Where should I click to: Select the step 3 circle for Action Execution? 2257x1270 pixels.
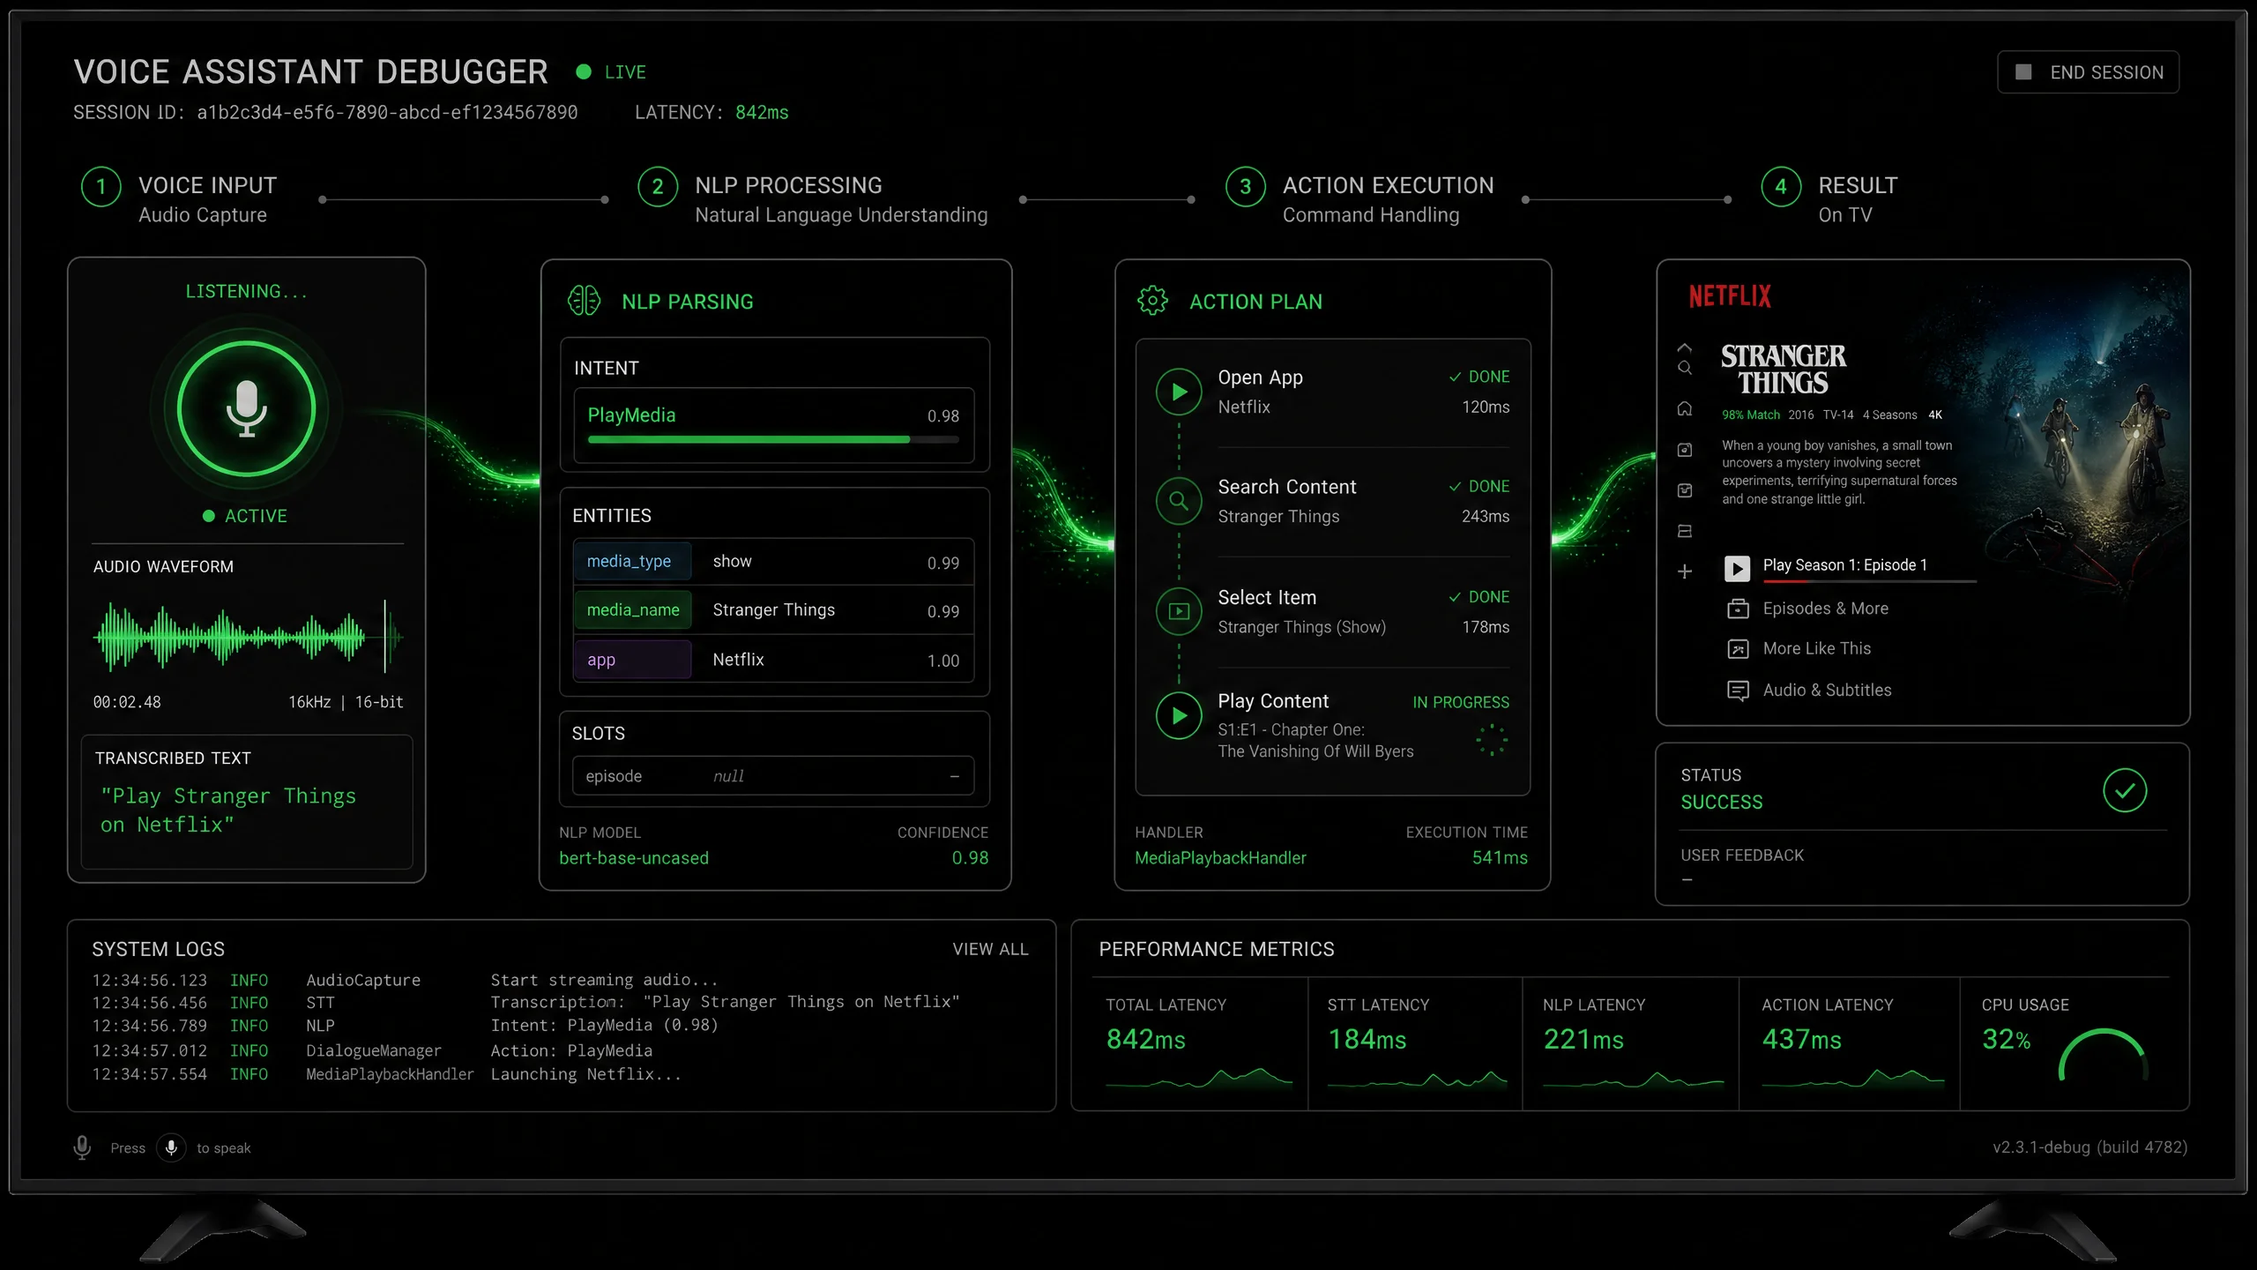(1245, 187)
